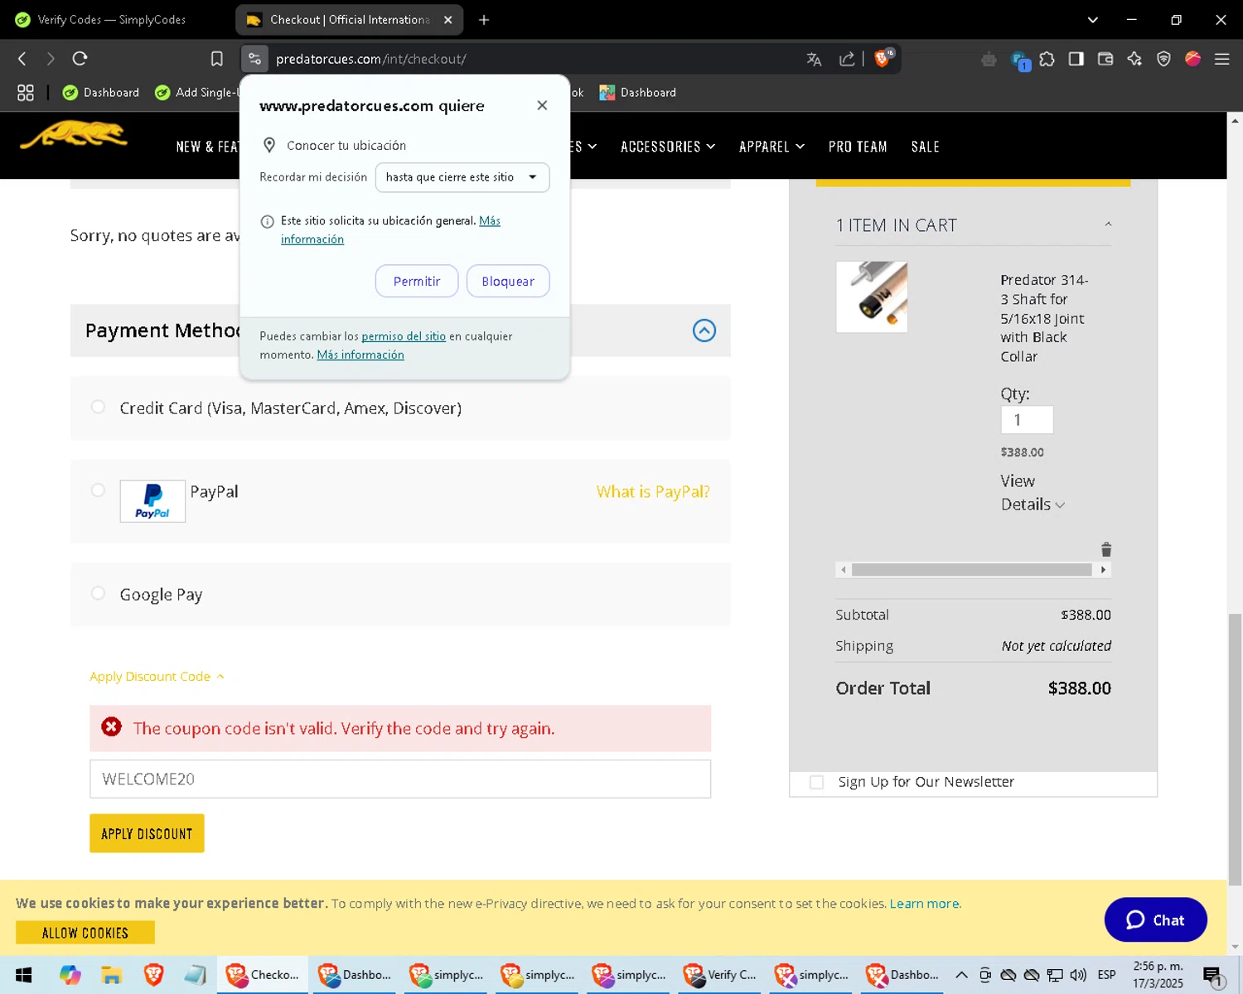Open the ESP language indicator
This screenshot has width=1243, height=994.
tap(1106, 975)
